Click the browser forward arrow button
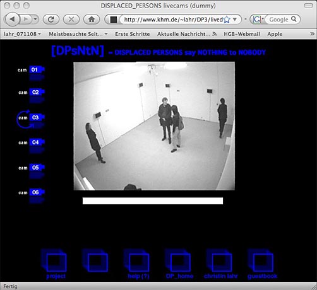This screenshot has height=290, width=317. click(26, 20)
